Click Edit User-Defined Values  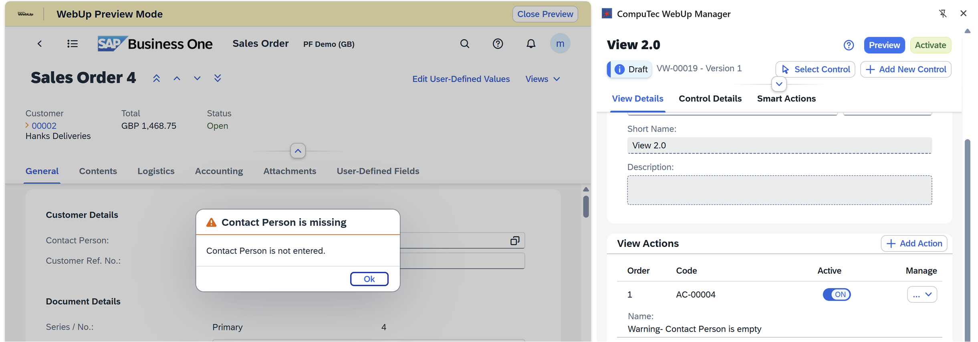click(x=461, y=79)
